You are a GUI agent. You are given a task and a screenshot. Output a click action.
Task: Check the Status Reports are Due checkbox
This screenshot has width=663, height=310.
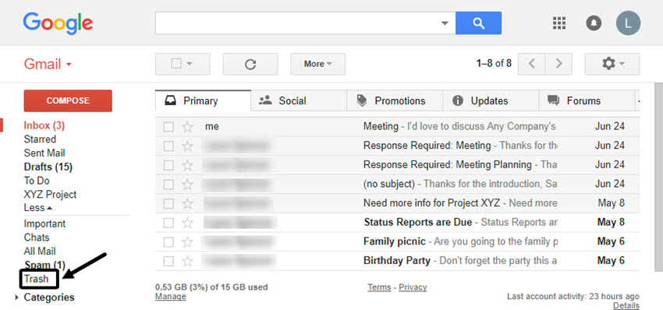point(168,223)
